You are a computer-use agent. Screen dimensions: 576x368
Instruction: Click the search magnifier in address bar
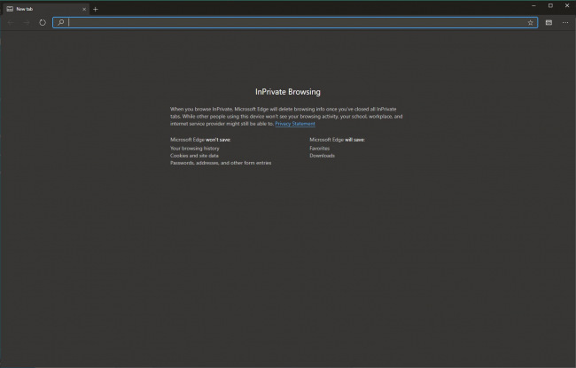click(61, 23)
